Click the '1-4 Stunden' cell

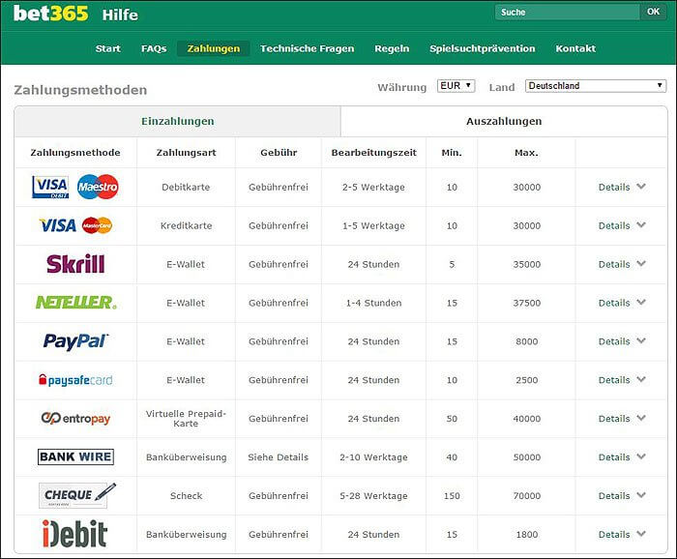373,303
